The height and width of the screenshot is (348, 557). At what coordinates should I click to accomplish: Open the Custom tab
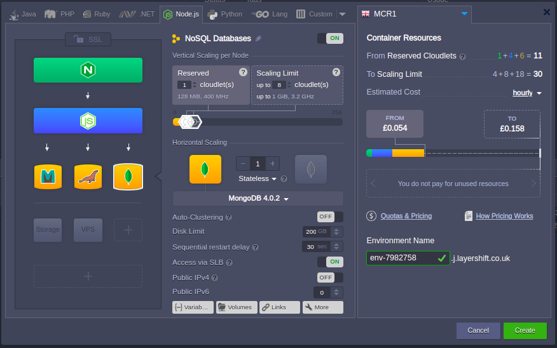[314, 14]
